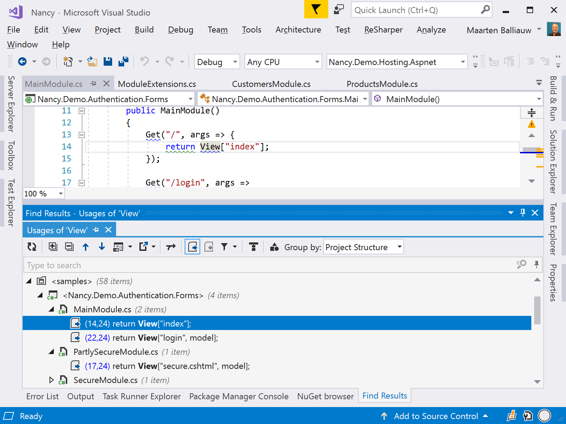Open the usages filter funnel icon
The width and height of the screenshot is (566, 424).
coord(224,247)
